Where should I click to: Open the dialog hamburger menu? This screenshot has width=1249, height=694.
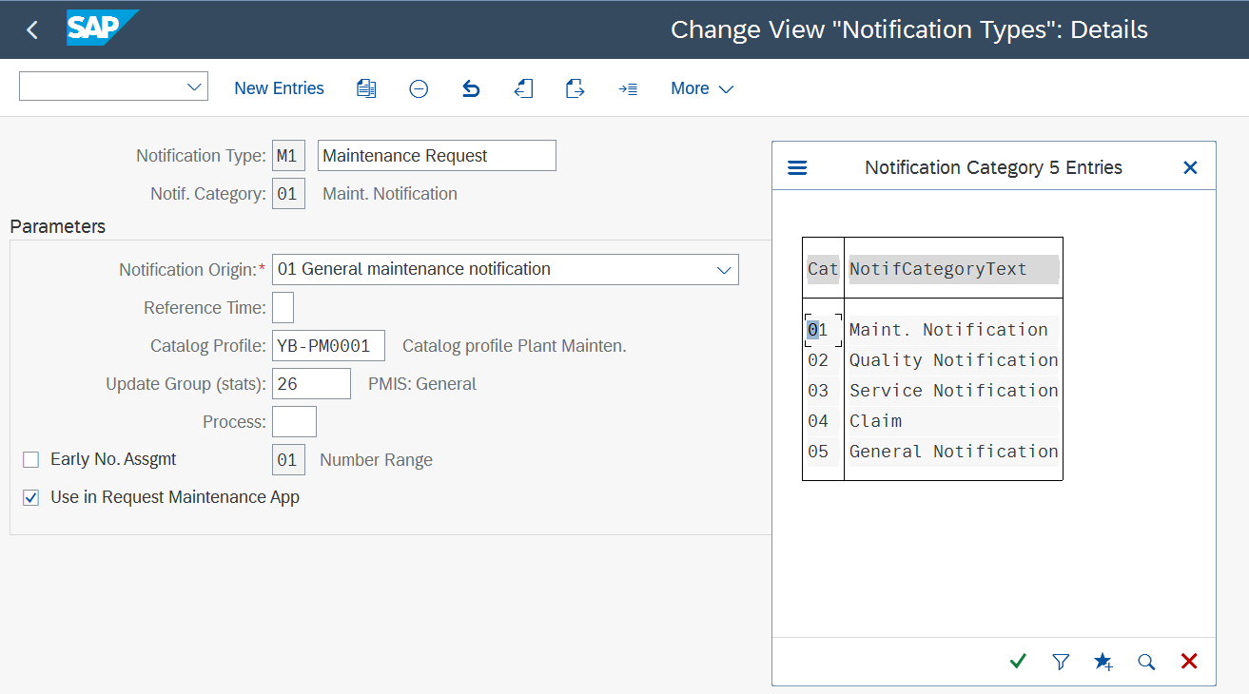797,166
